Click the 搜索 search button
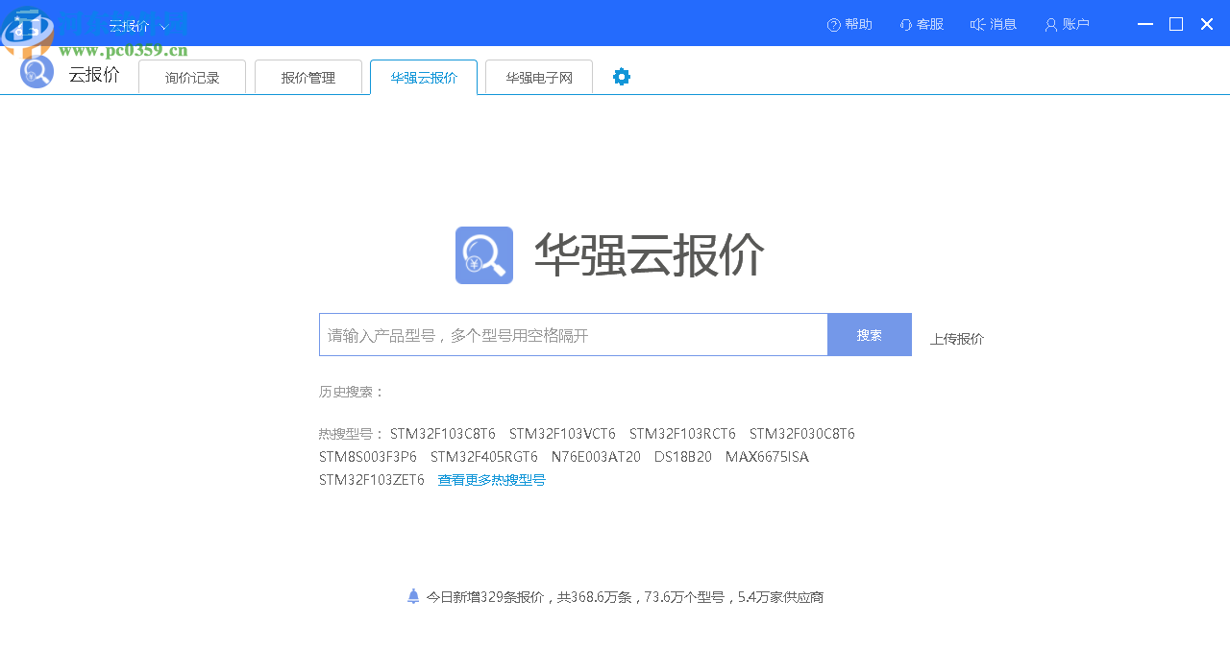 [869, 334]
